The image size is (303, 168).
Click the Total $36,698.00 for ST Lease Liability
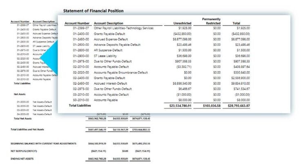242,56
